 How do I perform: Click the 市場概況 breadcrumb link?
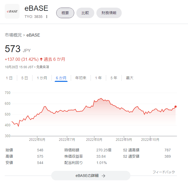[13, 35]
